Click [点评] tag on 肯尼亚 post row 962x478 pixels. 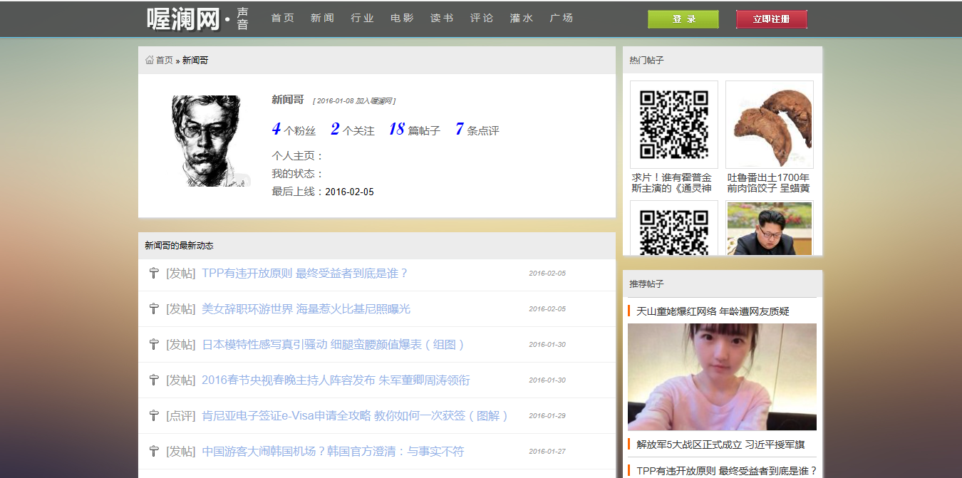(181, 416)
